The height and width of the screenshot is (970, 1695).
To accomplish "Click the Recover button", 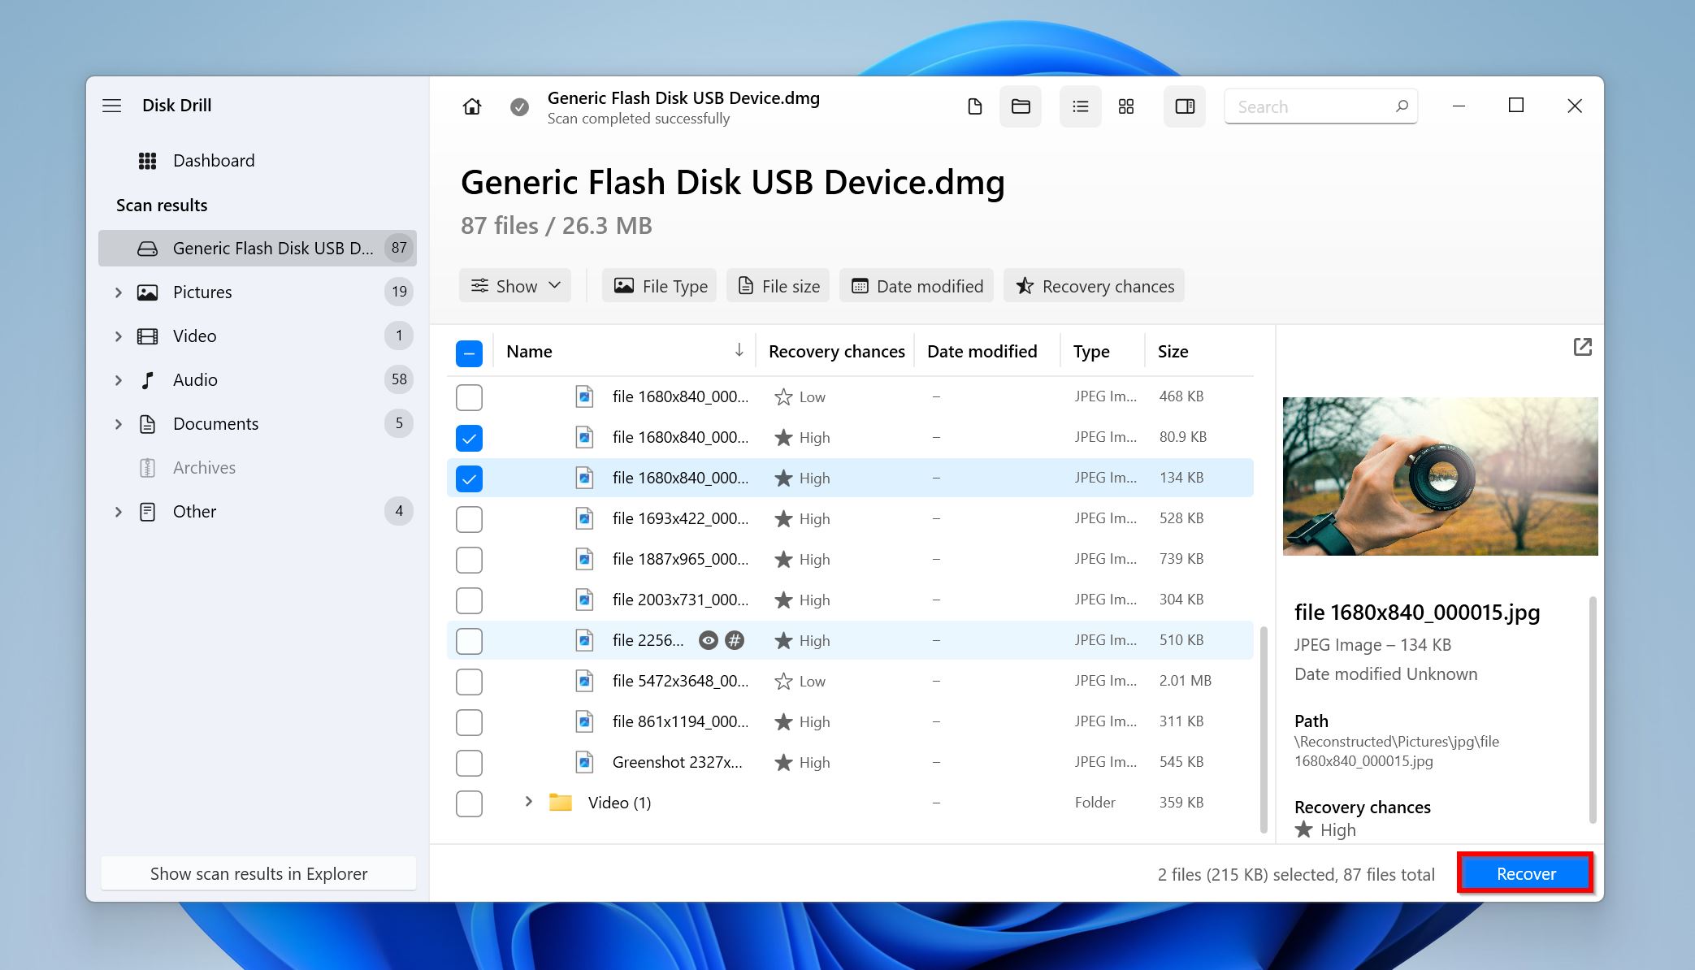I will (1526, 873).
